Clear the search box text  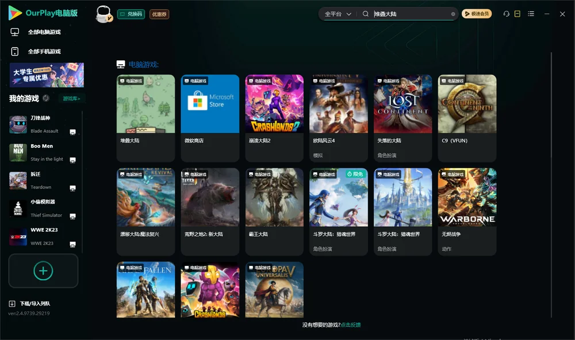tap(453, 14)
